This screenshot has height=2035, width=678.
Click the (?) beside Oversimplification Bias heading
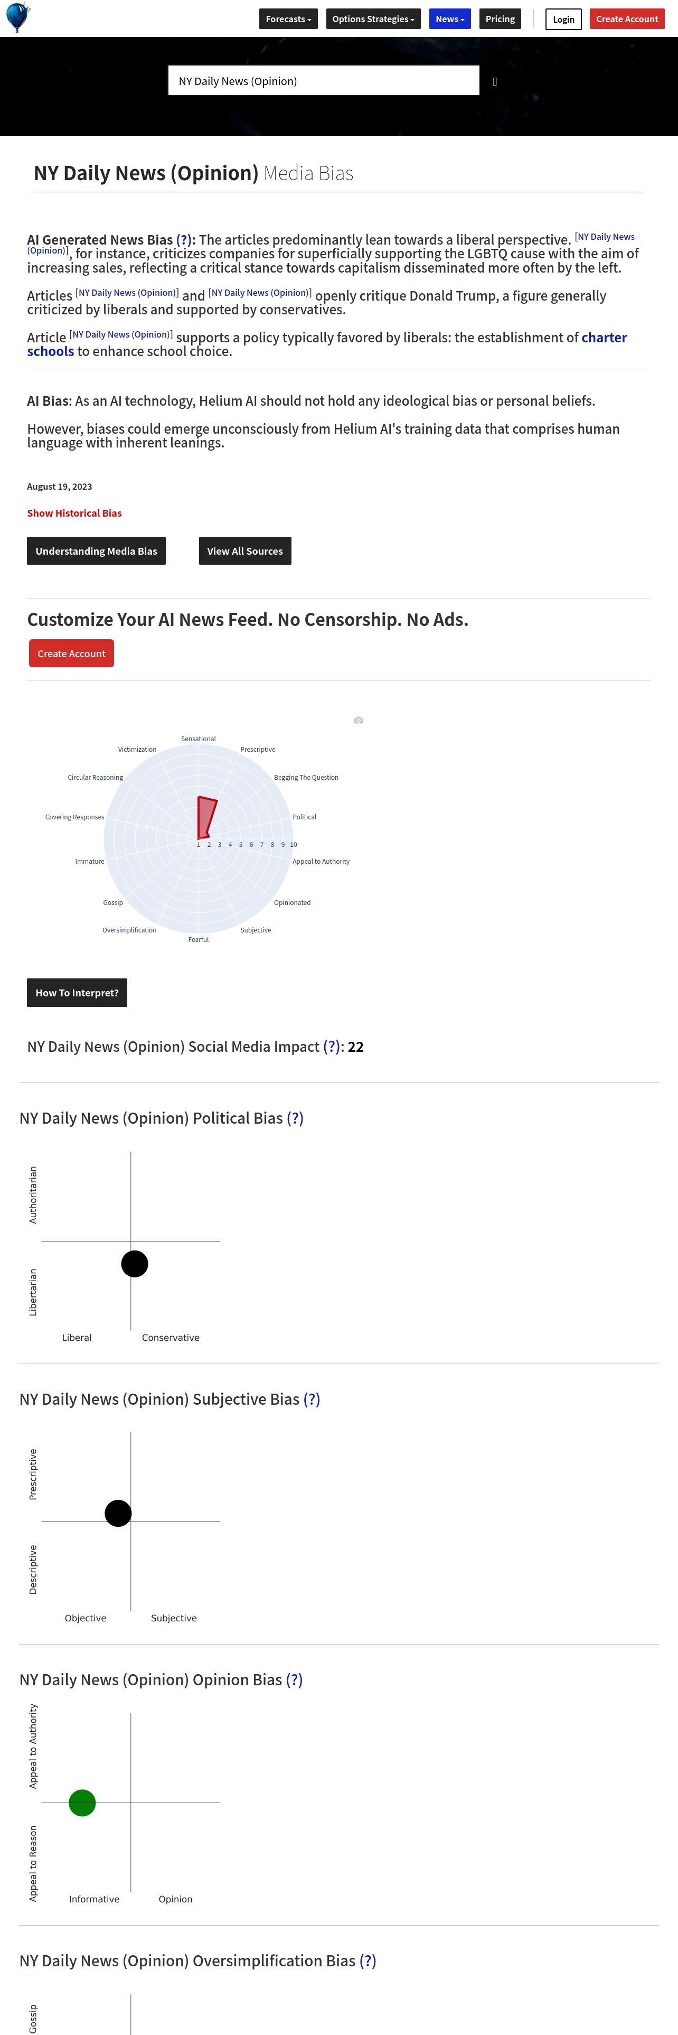367,1961
